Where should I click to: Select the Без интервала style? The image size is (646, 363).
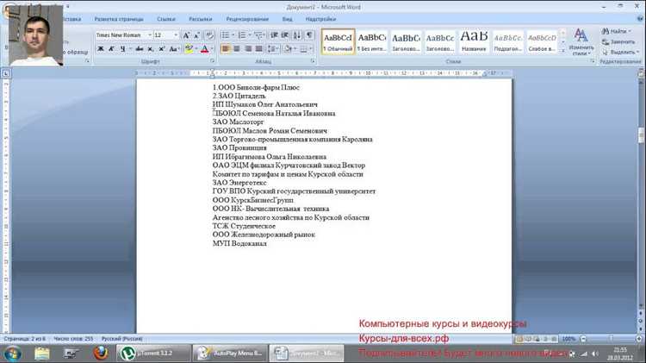pyautogui.click(x=371, y=41)
